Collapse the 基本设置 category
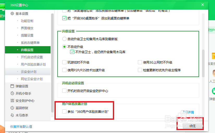 click(x=22, y=14)
